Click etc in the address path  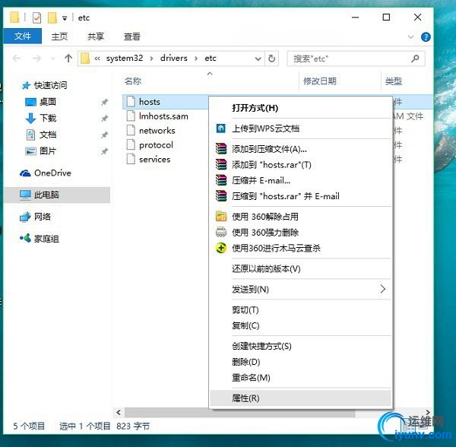coord(211,59)
